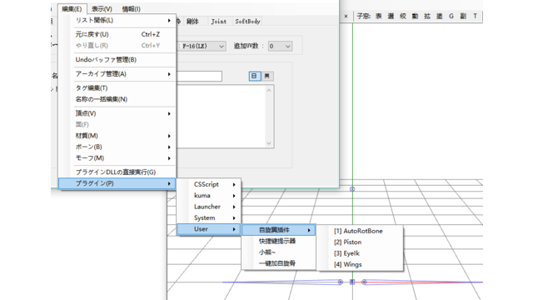Click the 子窓: toolbar item
This screenshot has width=533, height=300.
363,16
